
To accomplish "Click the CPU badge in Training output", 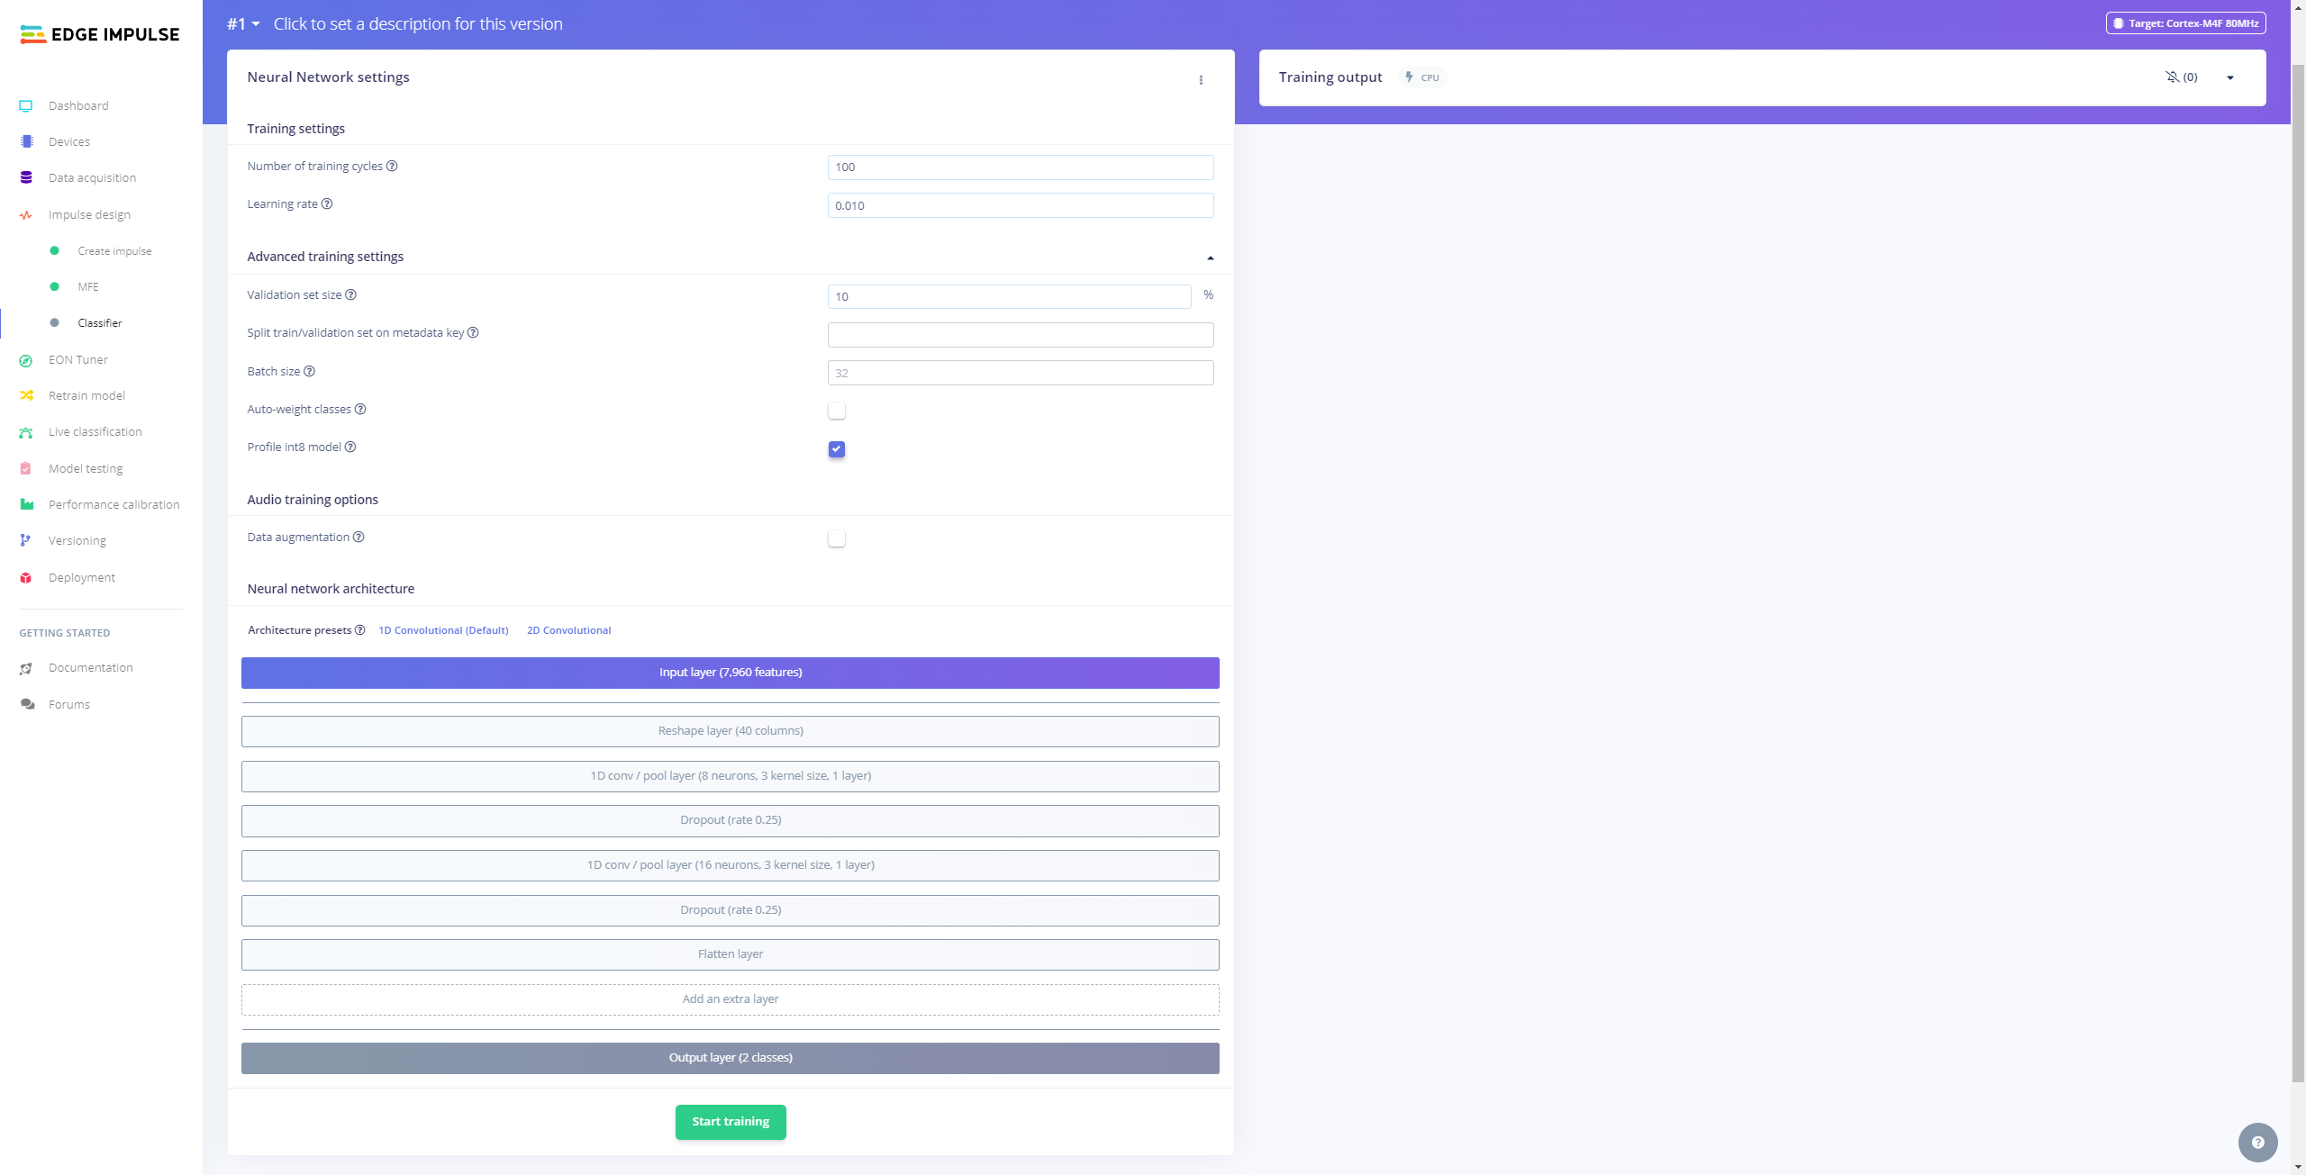I will (x=1422, y=77).
